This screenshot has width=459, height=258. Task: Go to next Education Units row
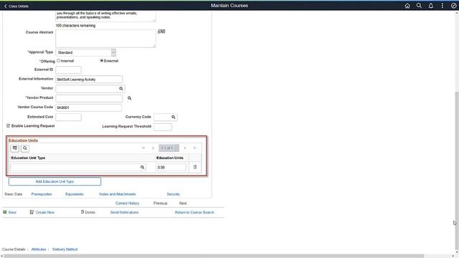coord(185,148)
